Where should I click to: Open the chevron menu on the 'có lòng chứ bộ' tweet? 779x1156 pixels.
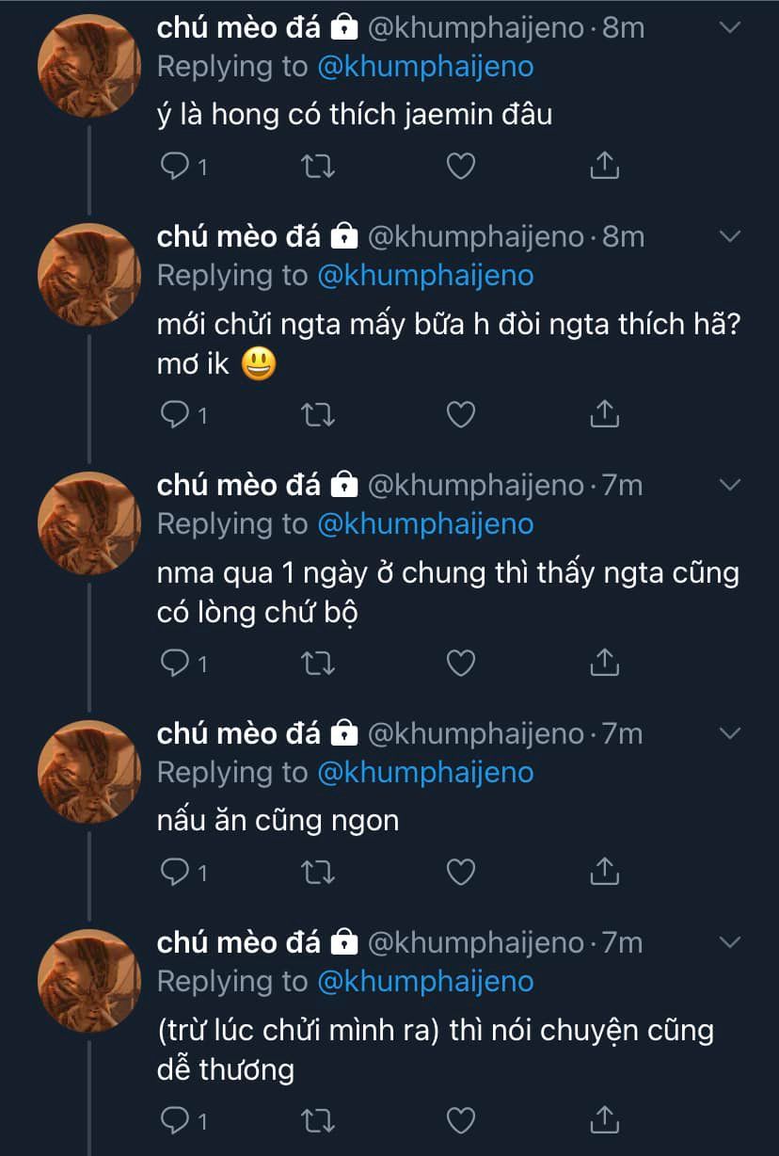coord(730,485)
